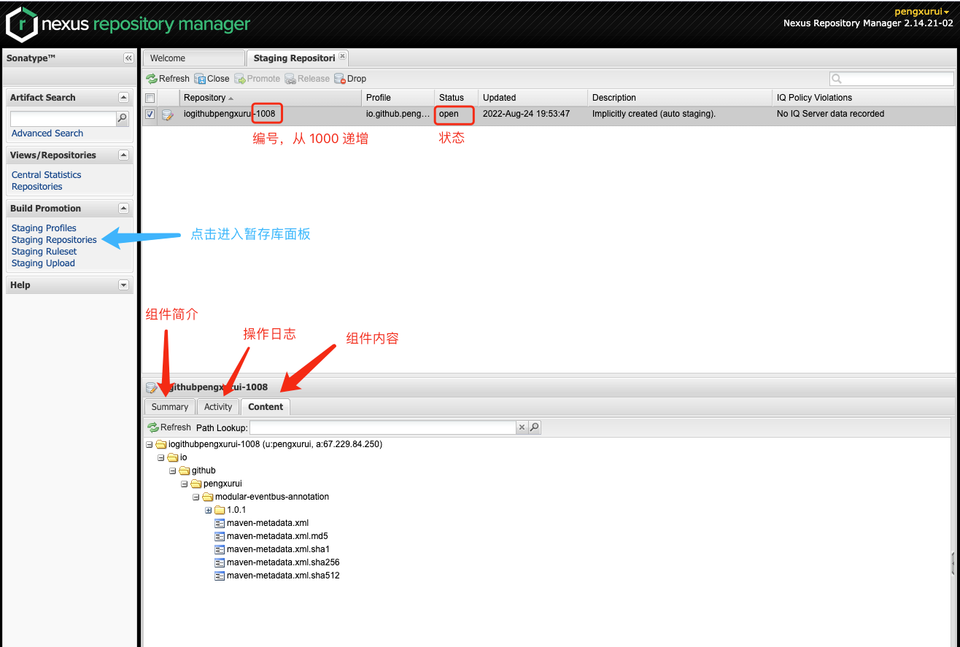Expand the Help panel

coord(123,285)
